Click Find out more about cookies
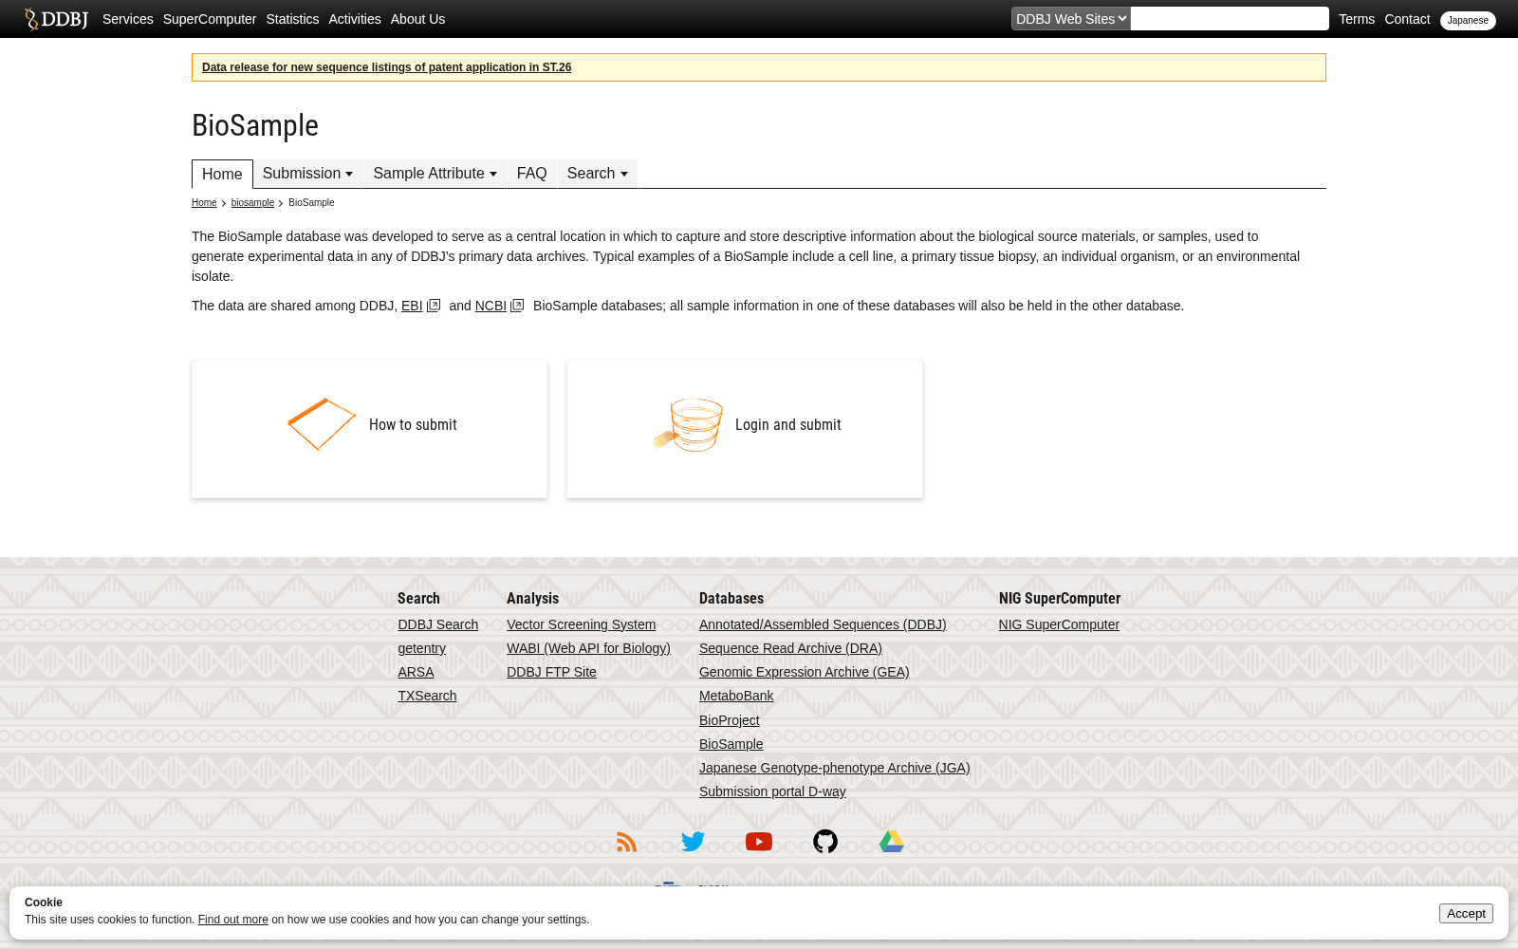This screenshot has width=1518, height=949. pyautogui.click(x=233, y=920)
